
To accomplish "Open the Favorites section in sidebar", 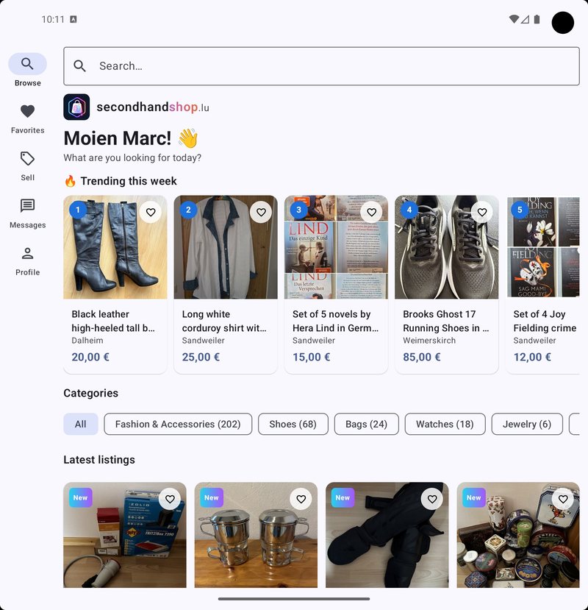I will point(27,119).
